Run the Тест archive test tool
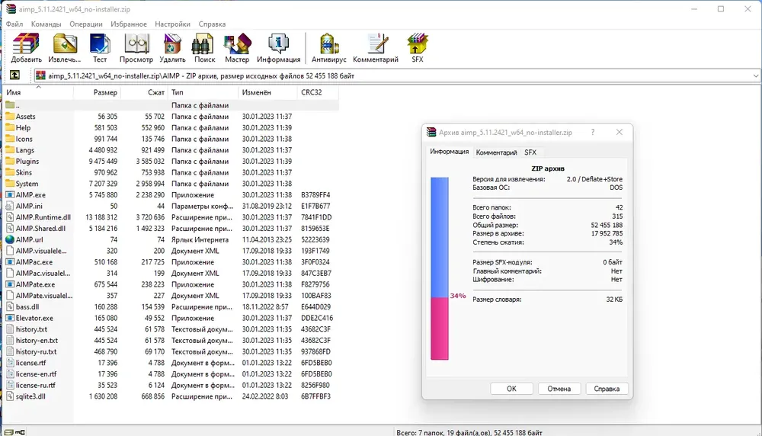762x436 pixels. point(100,47)
